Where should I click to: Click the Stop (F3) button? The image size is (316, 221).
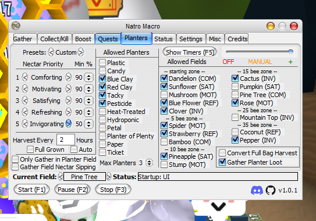[113, 190]
